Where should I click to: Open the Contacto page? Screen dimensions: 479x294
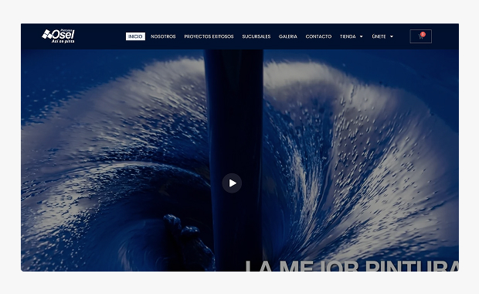318,36
